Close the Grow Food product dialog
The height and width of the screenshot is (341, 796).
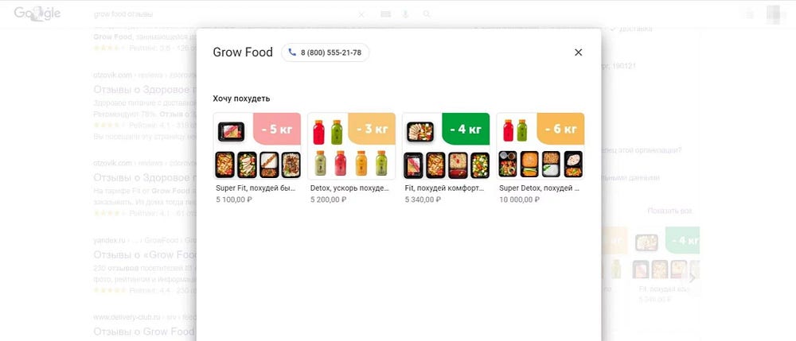(578, 52)
